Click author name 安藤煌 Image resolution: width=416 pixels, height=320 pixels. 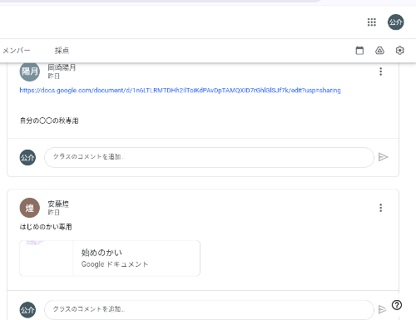click(58, 204)
